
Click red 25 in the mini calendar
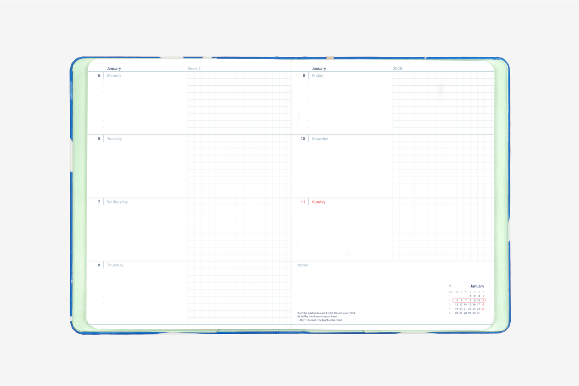pyautogui.click(x=482, y=309)
